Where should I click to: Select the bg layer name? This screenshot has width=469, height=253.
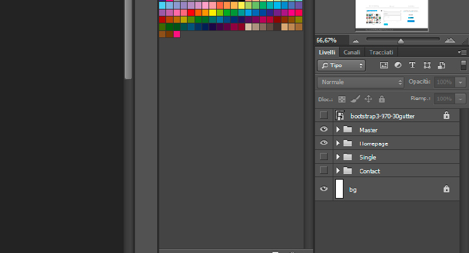pyautogui.click(x=353, y=190)
